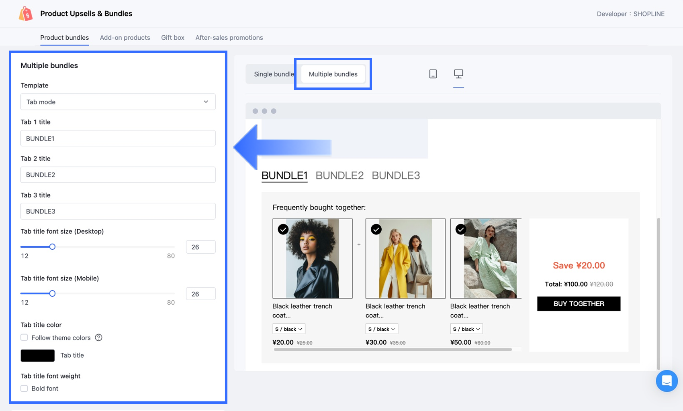The width and height of the screenshot is (683, 411).
Task: Switch to Add-on products tab
Action: coord(125,38)
